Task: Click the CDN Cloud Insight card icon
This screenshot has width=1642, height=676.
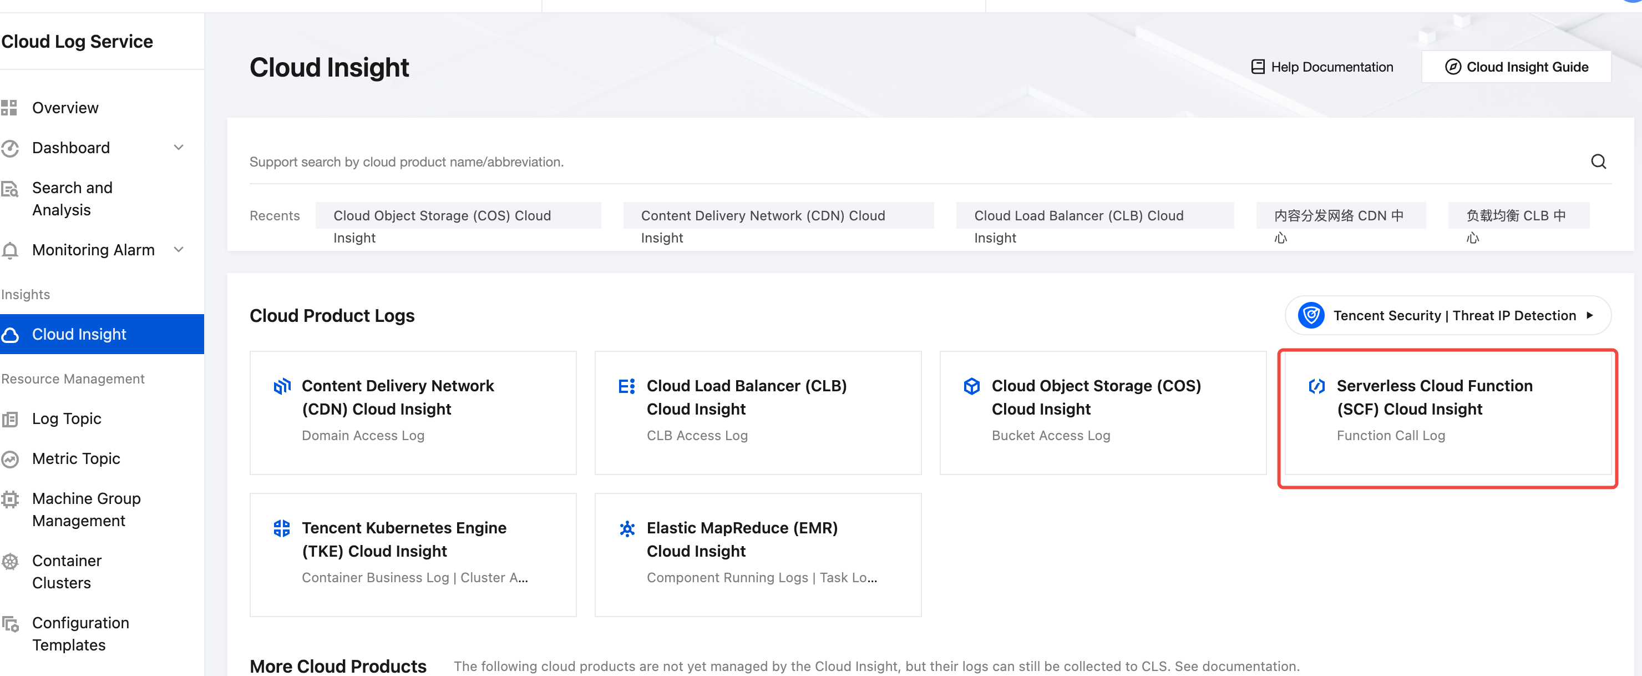Action: [282, 386]
